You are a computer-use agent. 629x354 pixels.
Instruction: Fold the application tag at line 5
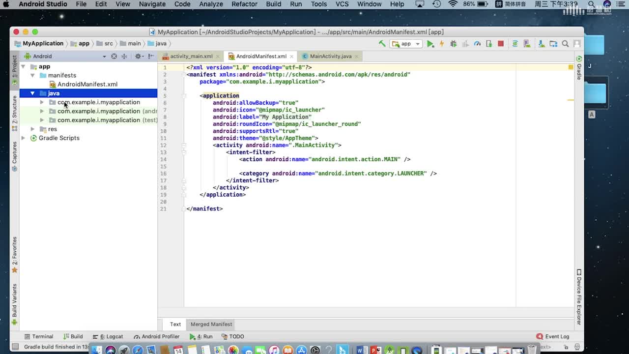coord(183,96)
